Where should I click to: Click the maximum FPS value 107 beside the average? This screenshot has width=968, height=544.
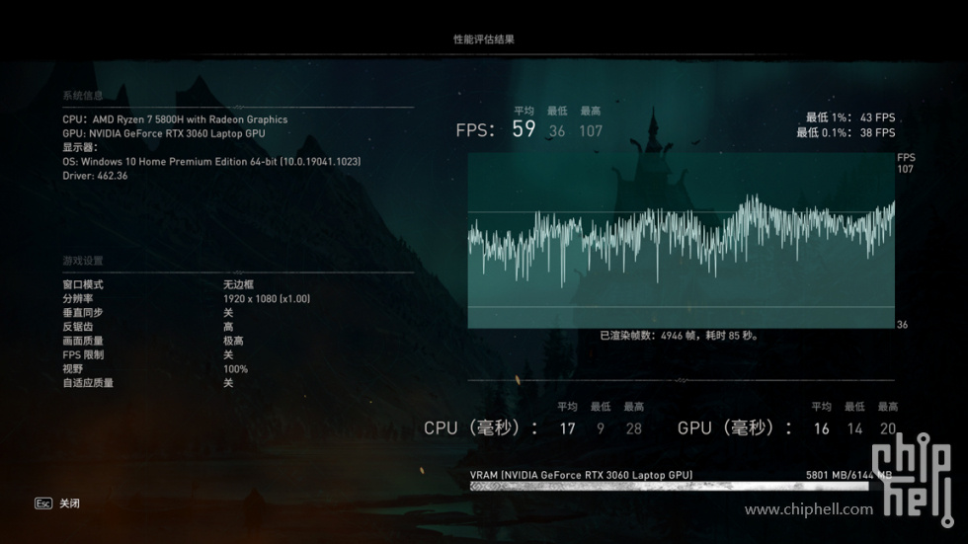[x=591, y=130]
